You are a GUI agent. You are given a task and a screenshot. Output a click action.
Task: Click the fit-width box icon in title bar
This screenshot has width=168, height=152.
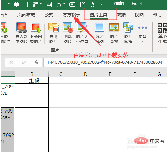[49, 4]
